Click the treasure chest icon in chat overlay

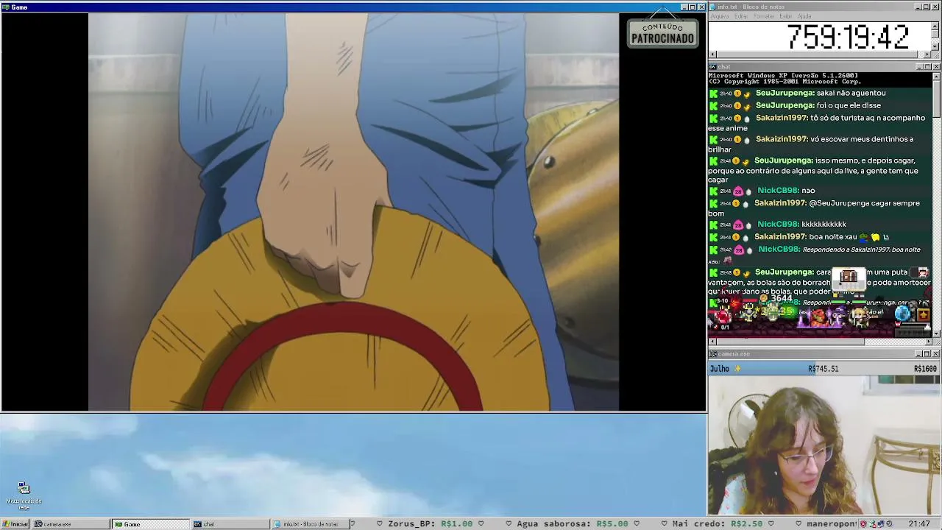click(849, 277)
